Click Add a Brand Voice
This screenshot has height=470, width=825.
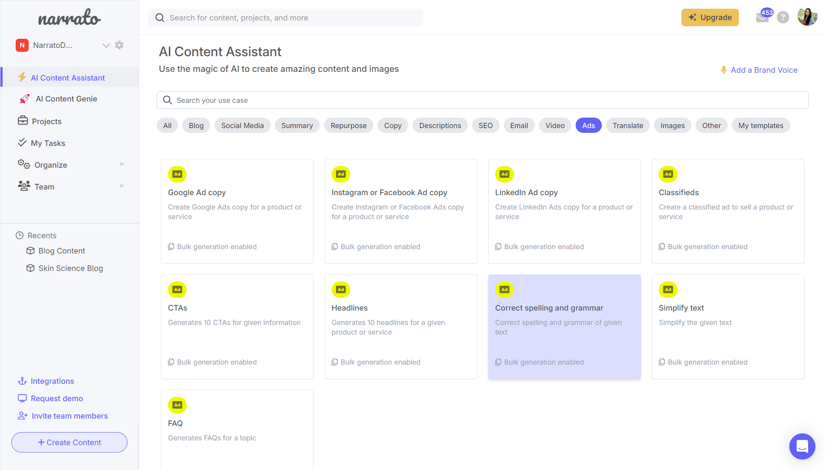pyautogui.click(x=764, y=70)
